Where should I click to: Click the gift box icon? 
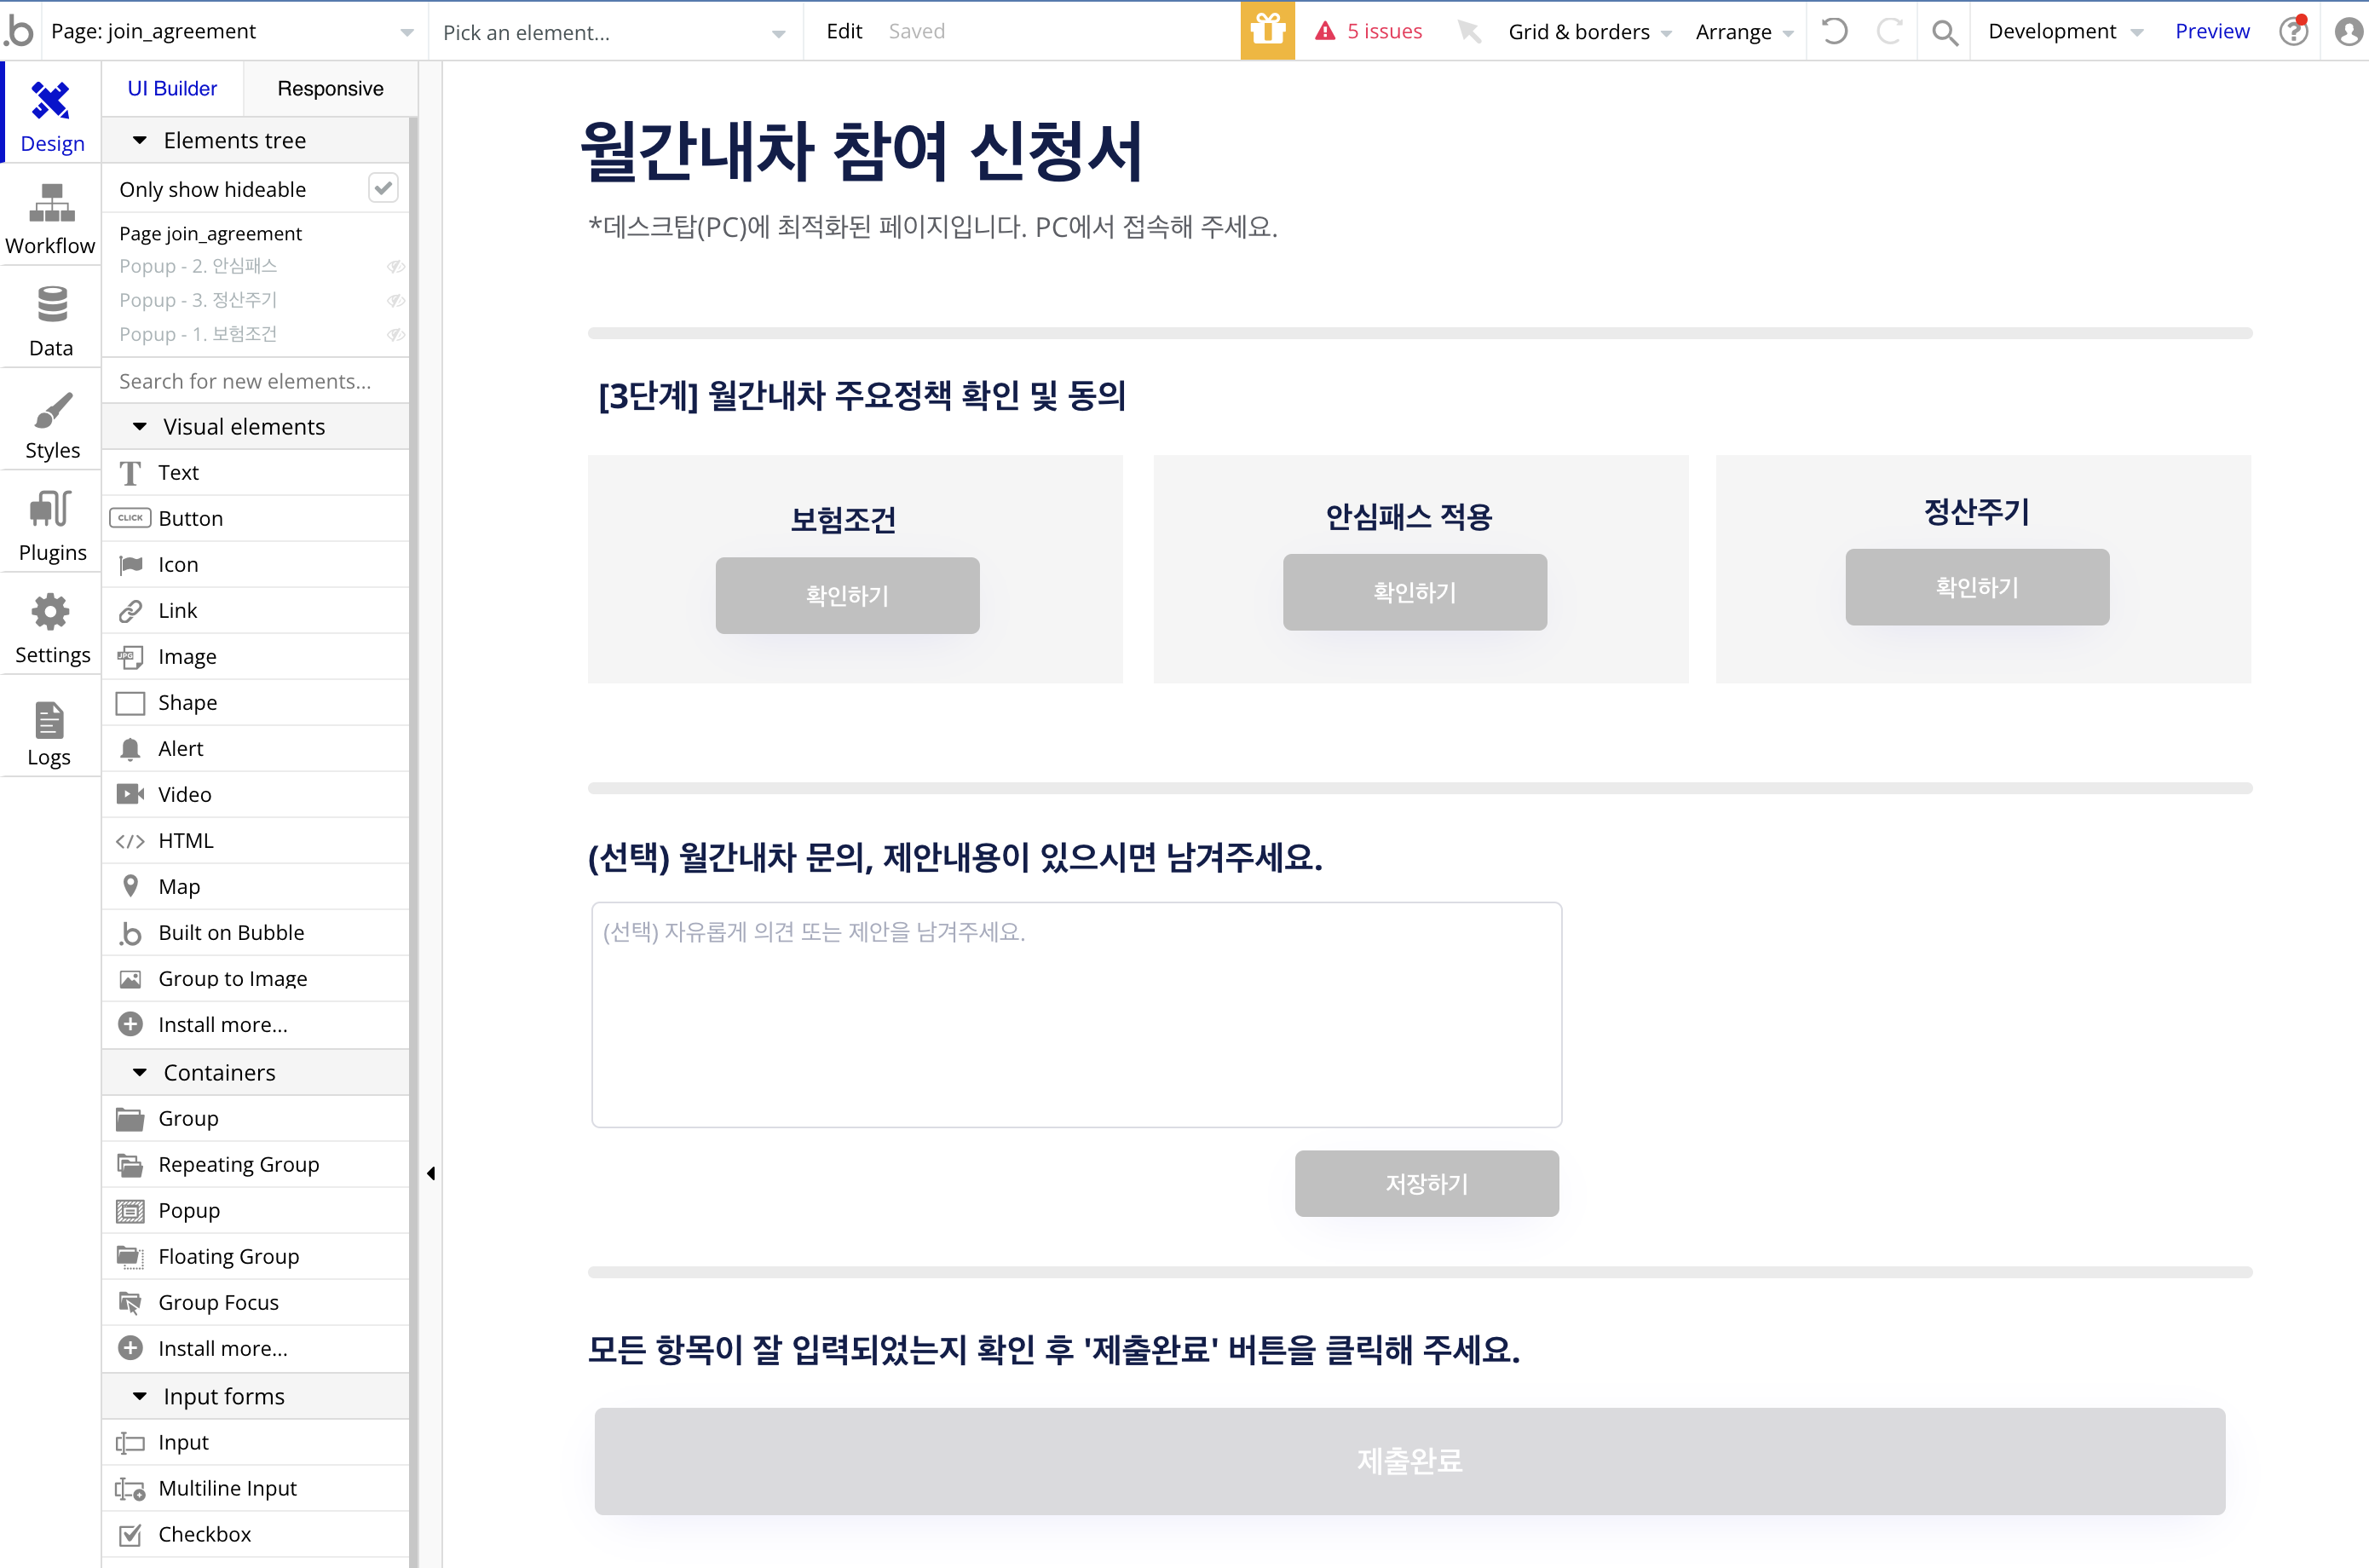pyautogui.click(x=1267, y=31)
